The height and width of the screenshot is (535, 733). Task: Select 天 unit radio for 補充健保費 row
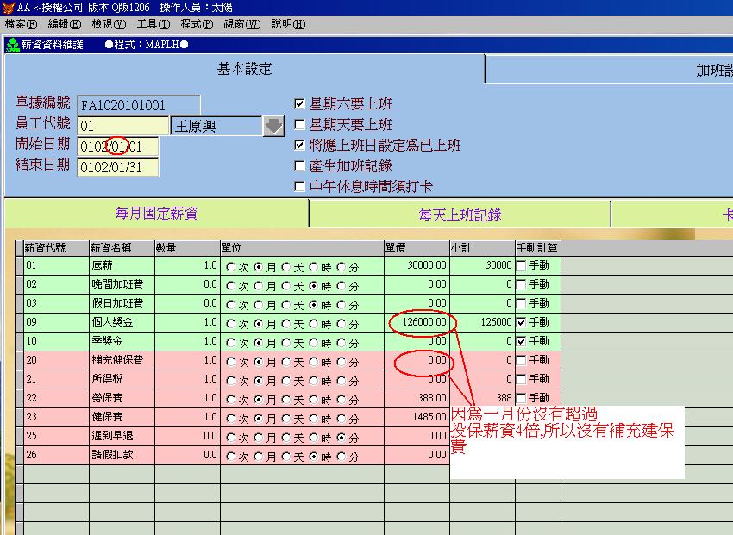pyautogui.click(x=286, y=361)
